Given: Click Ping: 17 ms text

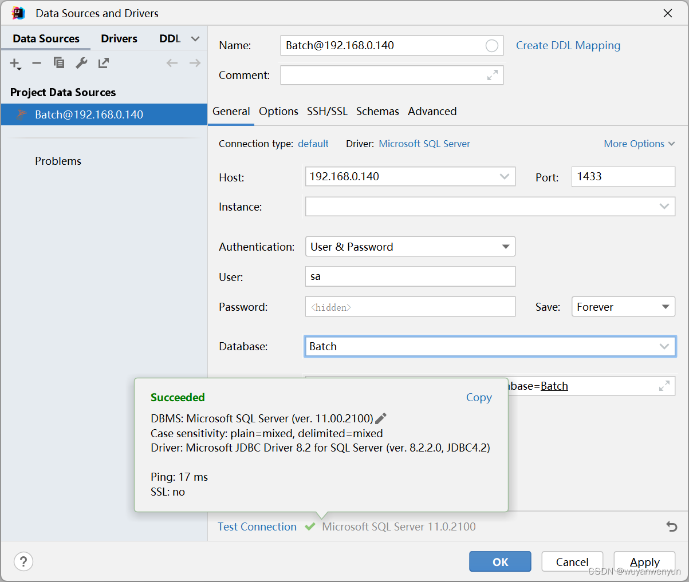Looking at the screenshot, I should (179, 477).
